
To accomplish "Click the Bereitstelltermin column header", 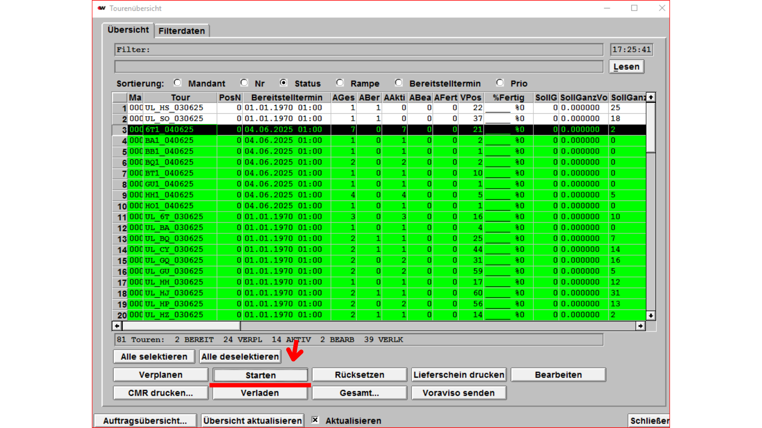I will 287,97.
